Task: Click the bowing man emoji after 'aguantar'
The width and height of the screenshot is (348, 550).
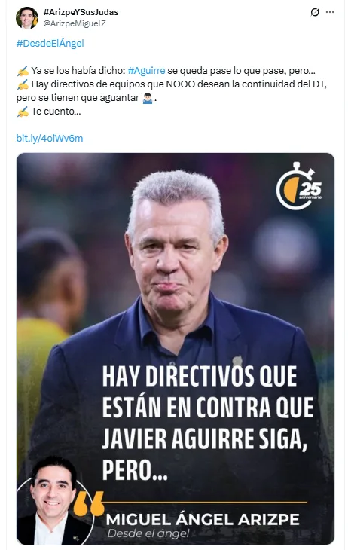Action: pos(148,98)
